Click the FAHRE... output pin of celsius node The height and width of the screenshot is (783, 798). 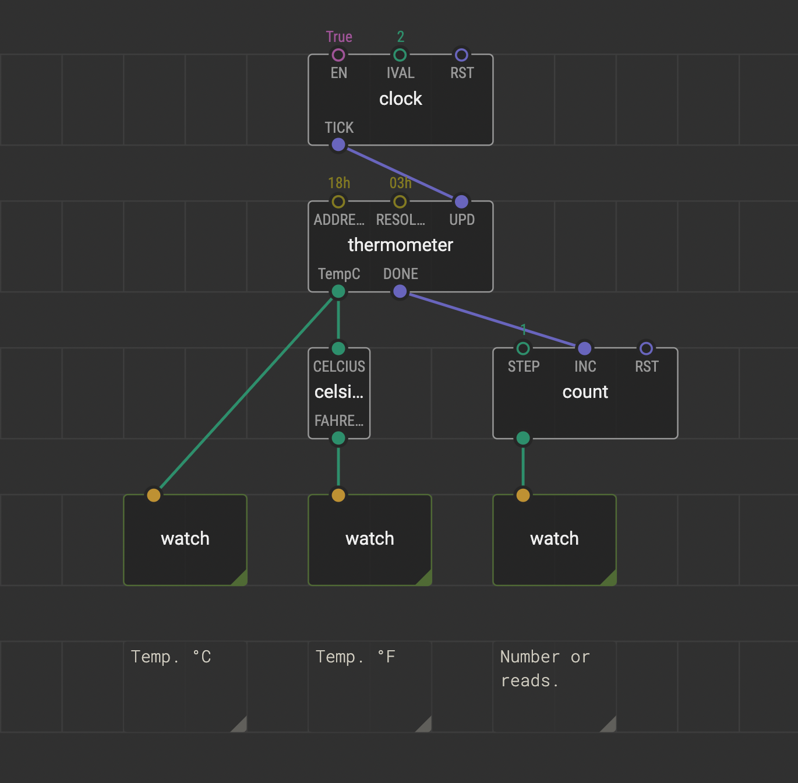338,438
